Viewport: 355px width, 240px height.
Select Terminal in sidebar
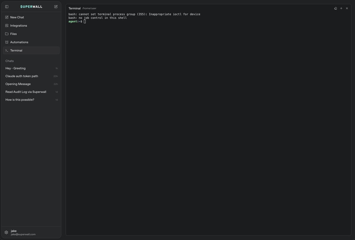coord(31,50)
